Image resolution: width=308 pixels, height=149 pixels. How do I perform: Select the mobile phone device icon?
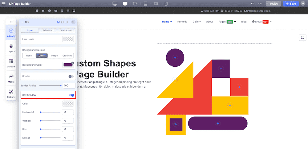pyautogui.click(x=166, y=3)
